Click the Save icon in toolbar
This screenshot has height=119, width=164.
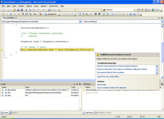click(18, 10)
